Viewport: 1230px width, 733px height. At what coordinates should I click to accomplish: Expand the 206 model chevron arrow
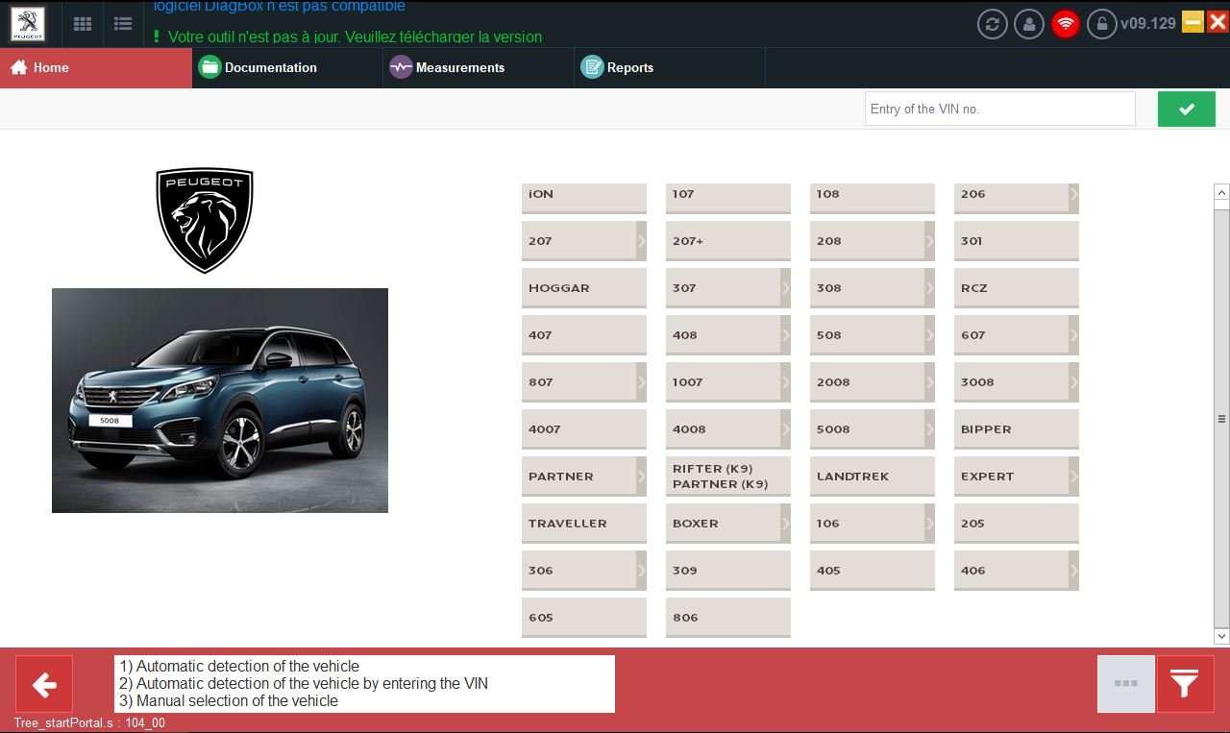point(1073,195)
